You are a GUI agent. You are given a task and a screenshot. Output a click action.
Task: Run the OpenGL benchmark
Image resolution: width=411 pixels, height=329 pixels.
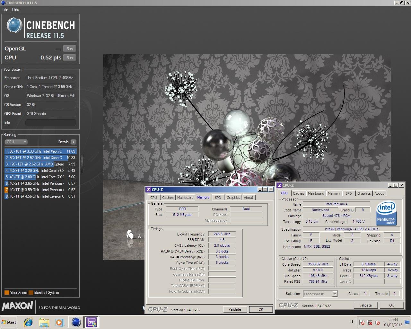(x=69, y=49)
